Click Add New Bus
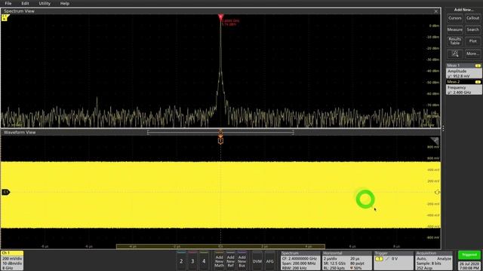Viewport: 483px width, 271px height. pyautogui.click(x=242, y=261)
